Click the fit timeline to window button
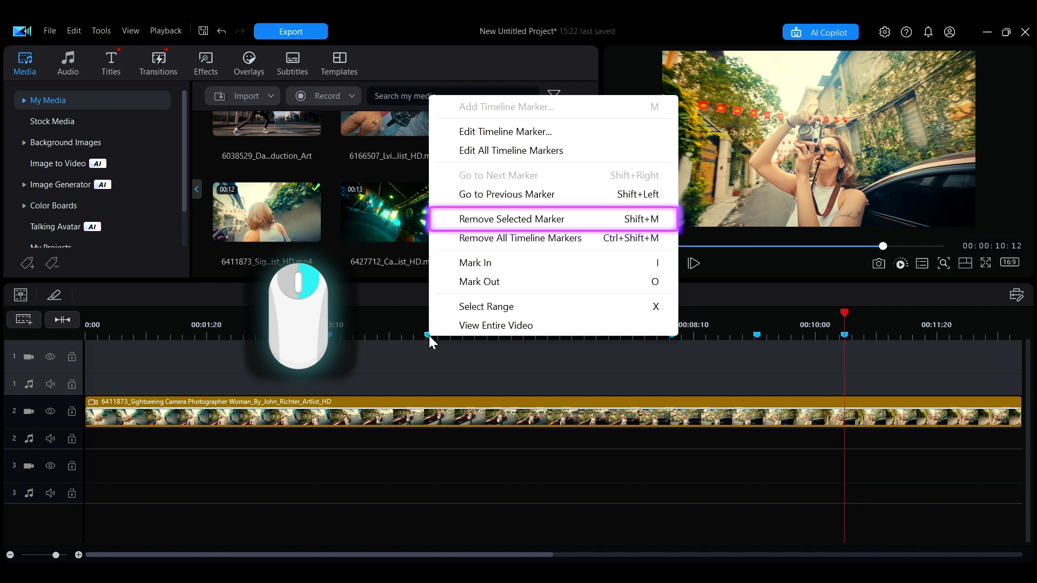Screen dimensions: 1037x583 tap(62, 320)
